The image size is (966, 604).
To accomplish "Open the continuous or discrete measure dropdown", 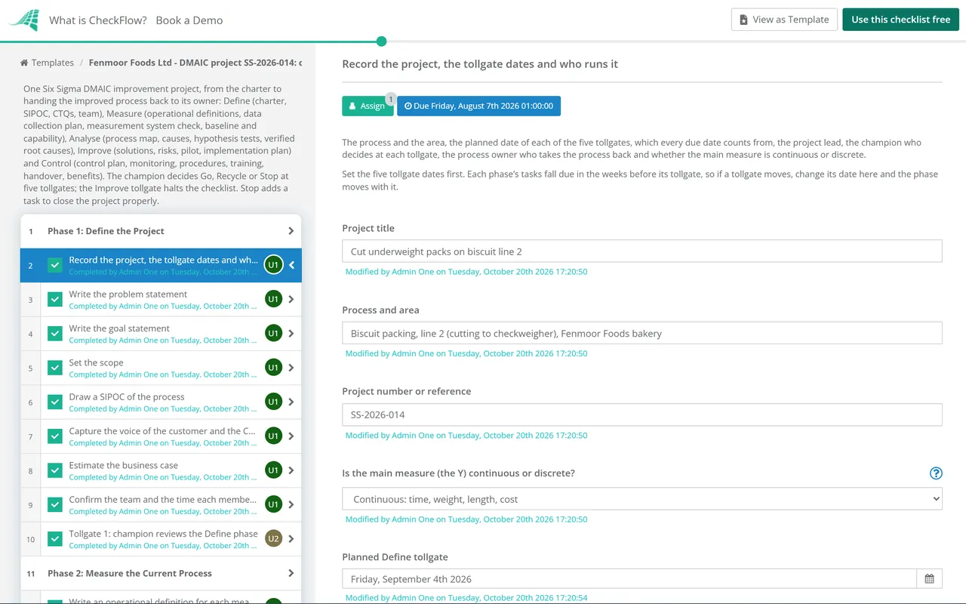I will pyautogui.click(x=642, y=499).
